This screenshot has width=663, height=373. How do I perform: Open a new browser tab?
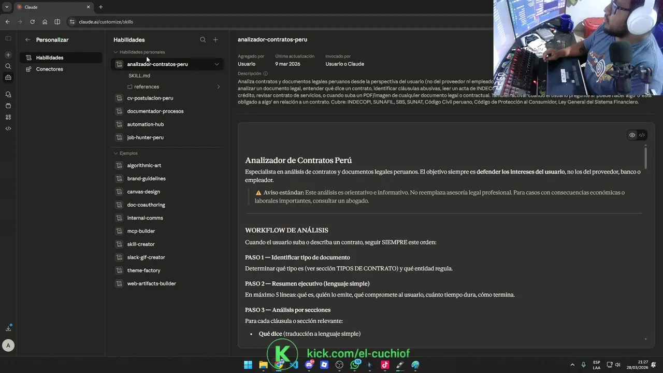(100, 7)
